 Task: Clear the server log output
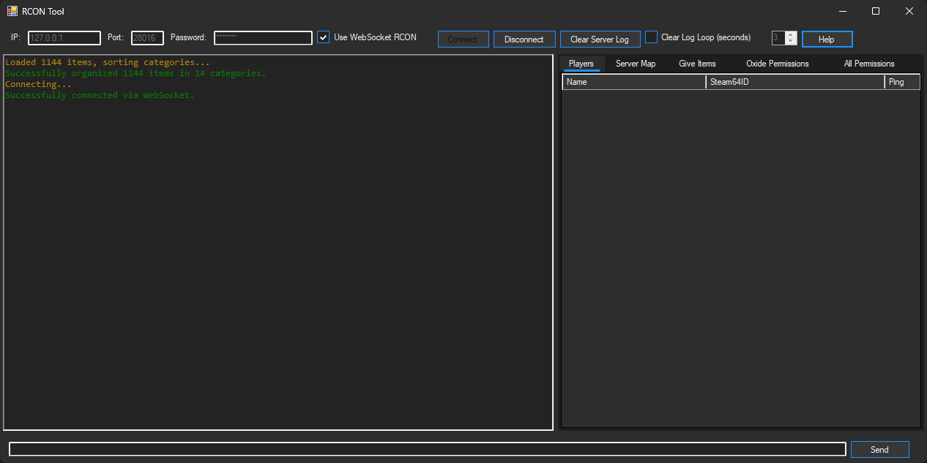(x=600, y=39)
